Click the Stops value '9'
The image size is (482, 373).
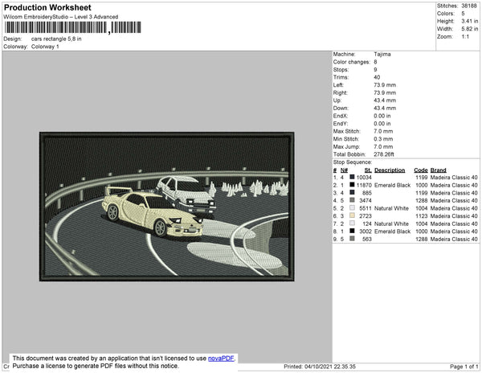[x=375, y=70]
